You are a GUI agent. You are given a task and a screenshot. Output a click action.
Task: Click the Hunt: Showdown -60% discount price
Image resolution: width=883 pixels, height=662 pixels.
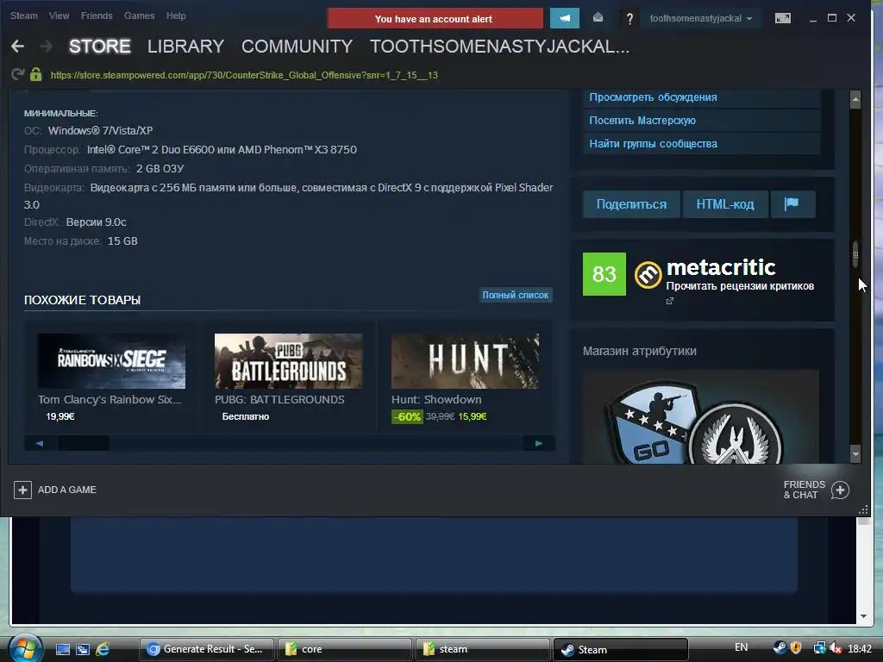[x=439, y=416]
